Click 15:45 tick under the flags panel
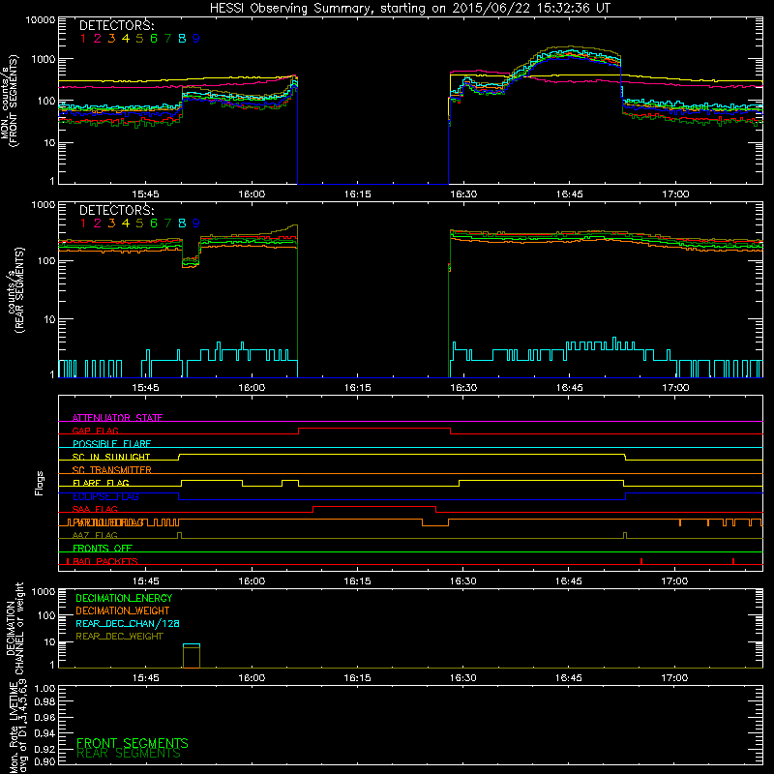 pos(146,581)
